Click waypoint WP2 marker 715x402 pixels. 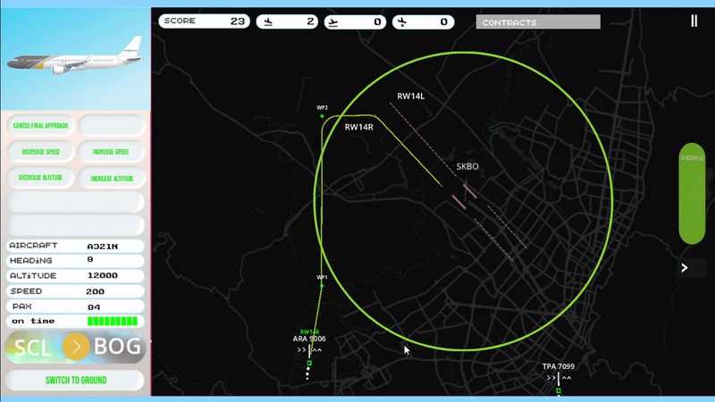322,116
